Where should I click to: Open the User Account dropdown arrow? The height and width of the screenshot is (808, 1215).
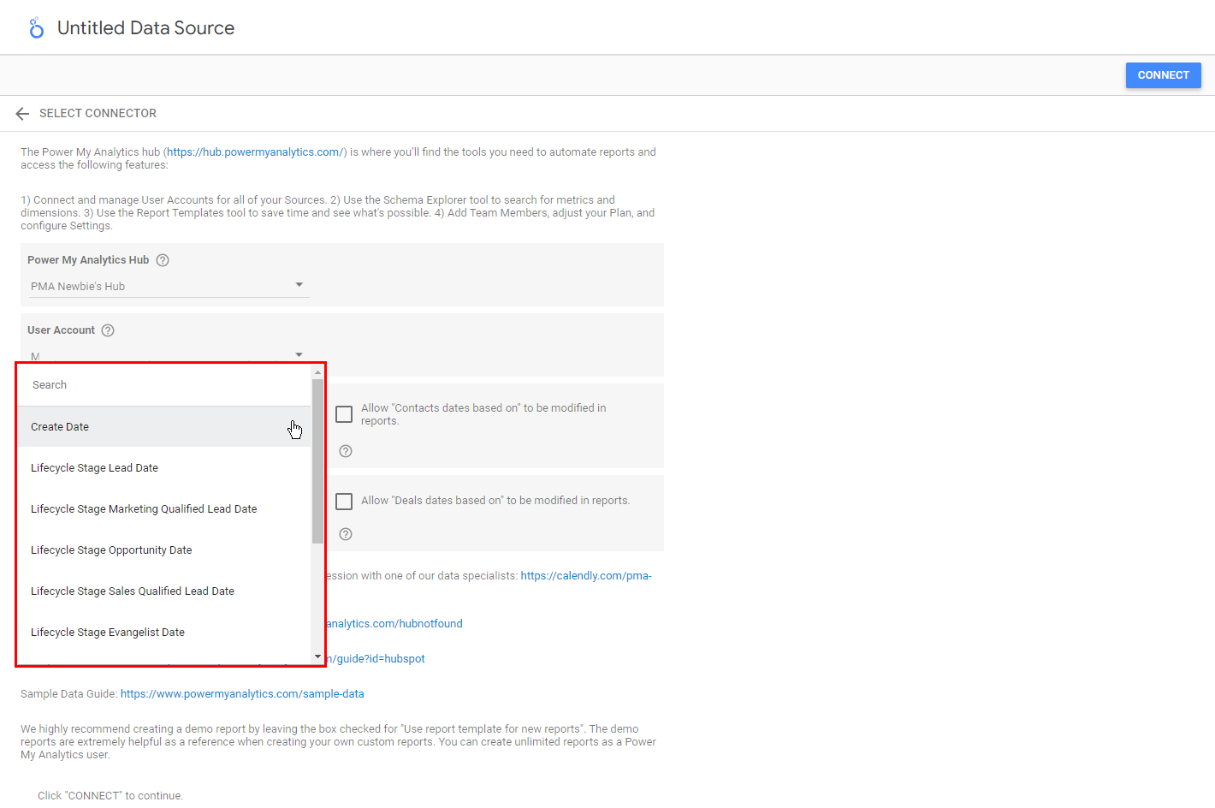tap(299, 354)
